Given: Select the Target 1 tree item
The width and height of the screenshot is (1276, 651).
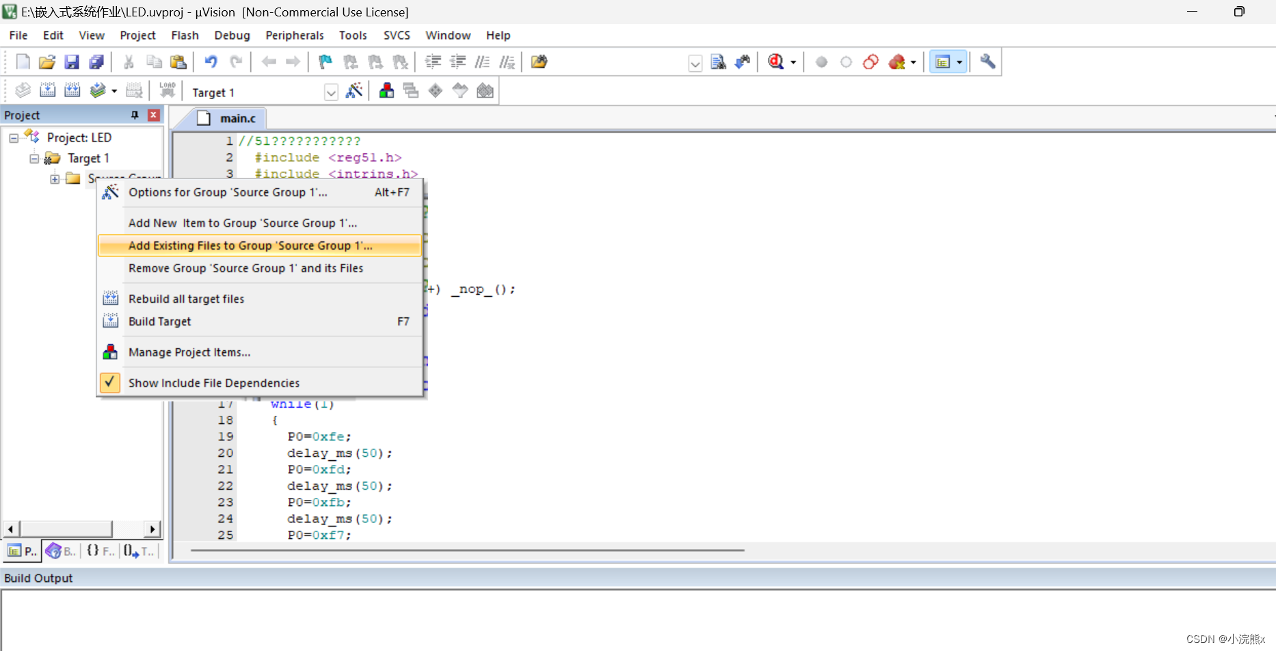Looking at the screenshot, I should tap(88, 159).
